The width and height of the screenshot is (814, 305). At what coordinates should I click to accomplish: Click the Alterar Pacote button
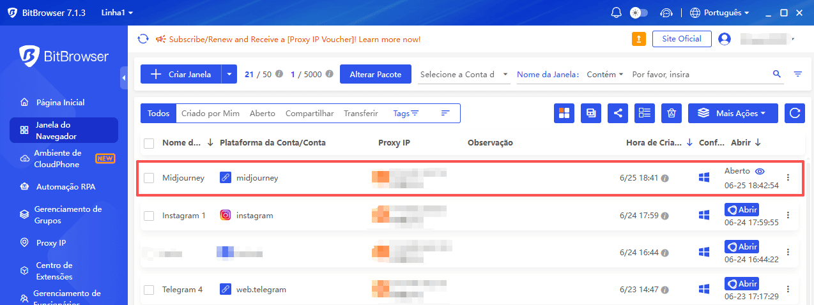[x=375, y=74]
